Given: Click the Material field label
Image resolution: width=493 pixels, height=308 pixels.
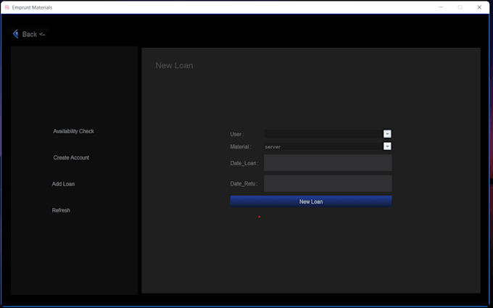Looking at the screenshot, I should [x=241, y=147].
